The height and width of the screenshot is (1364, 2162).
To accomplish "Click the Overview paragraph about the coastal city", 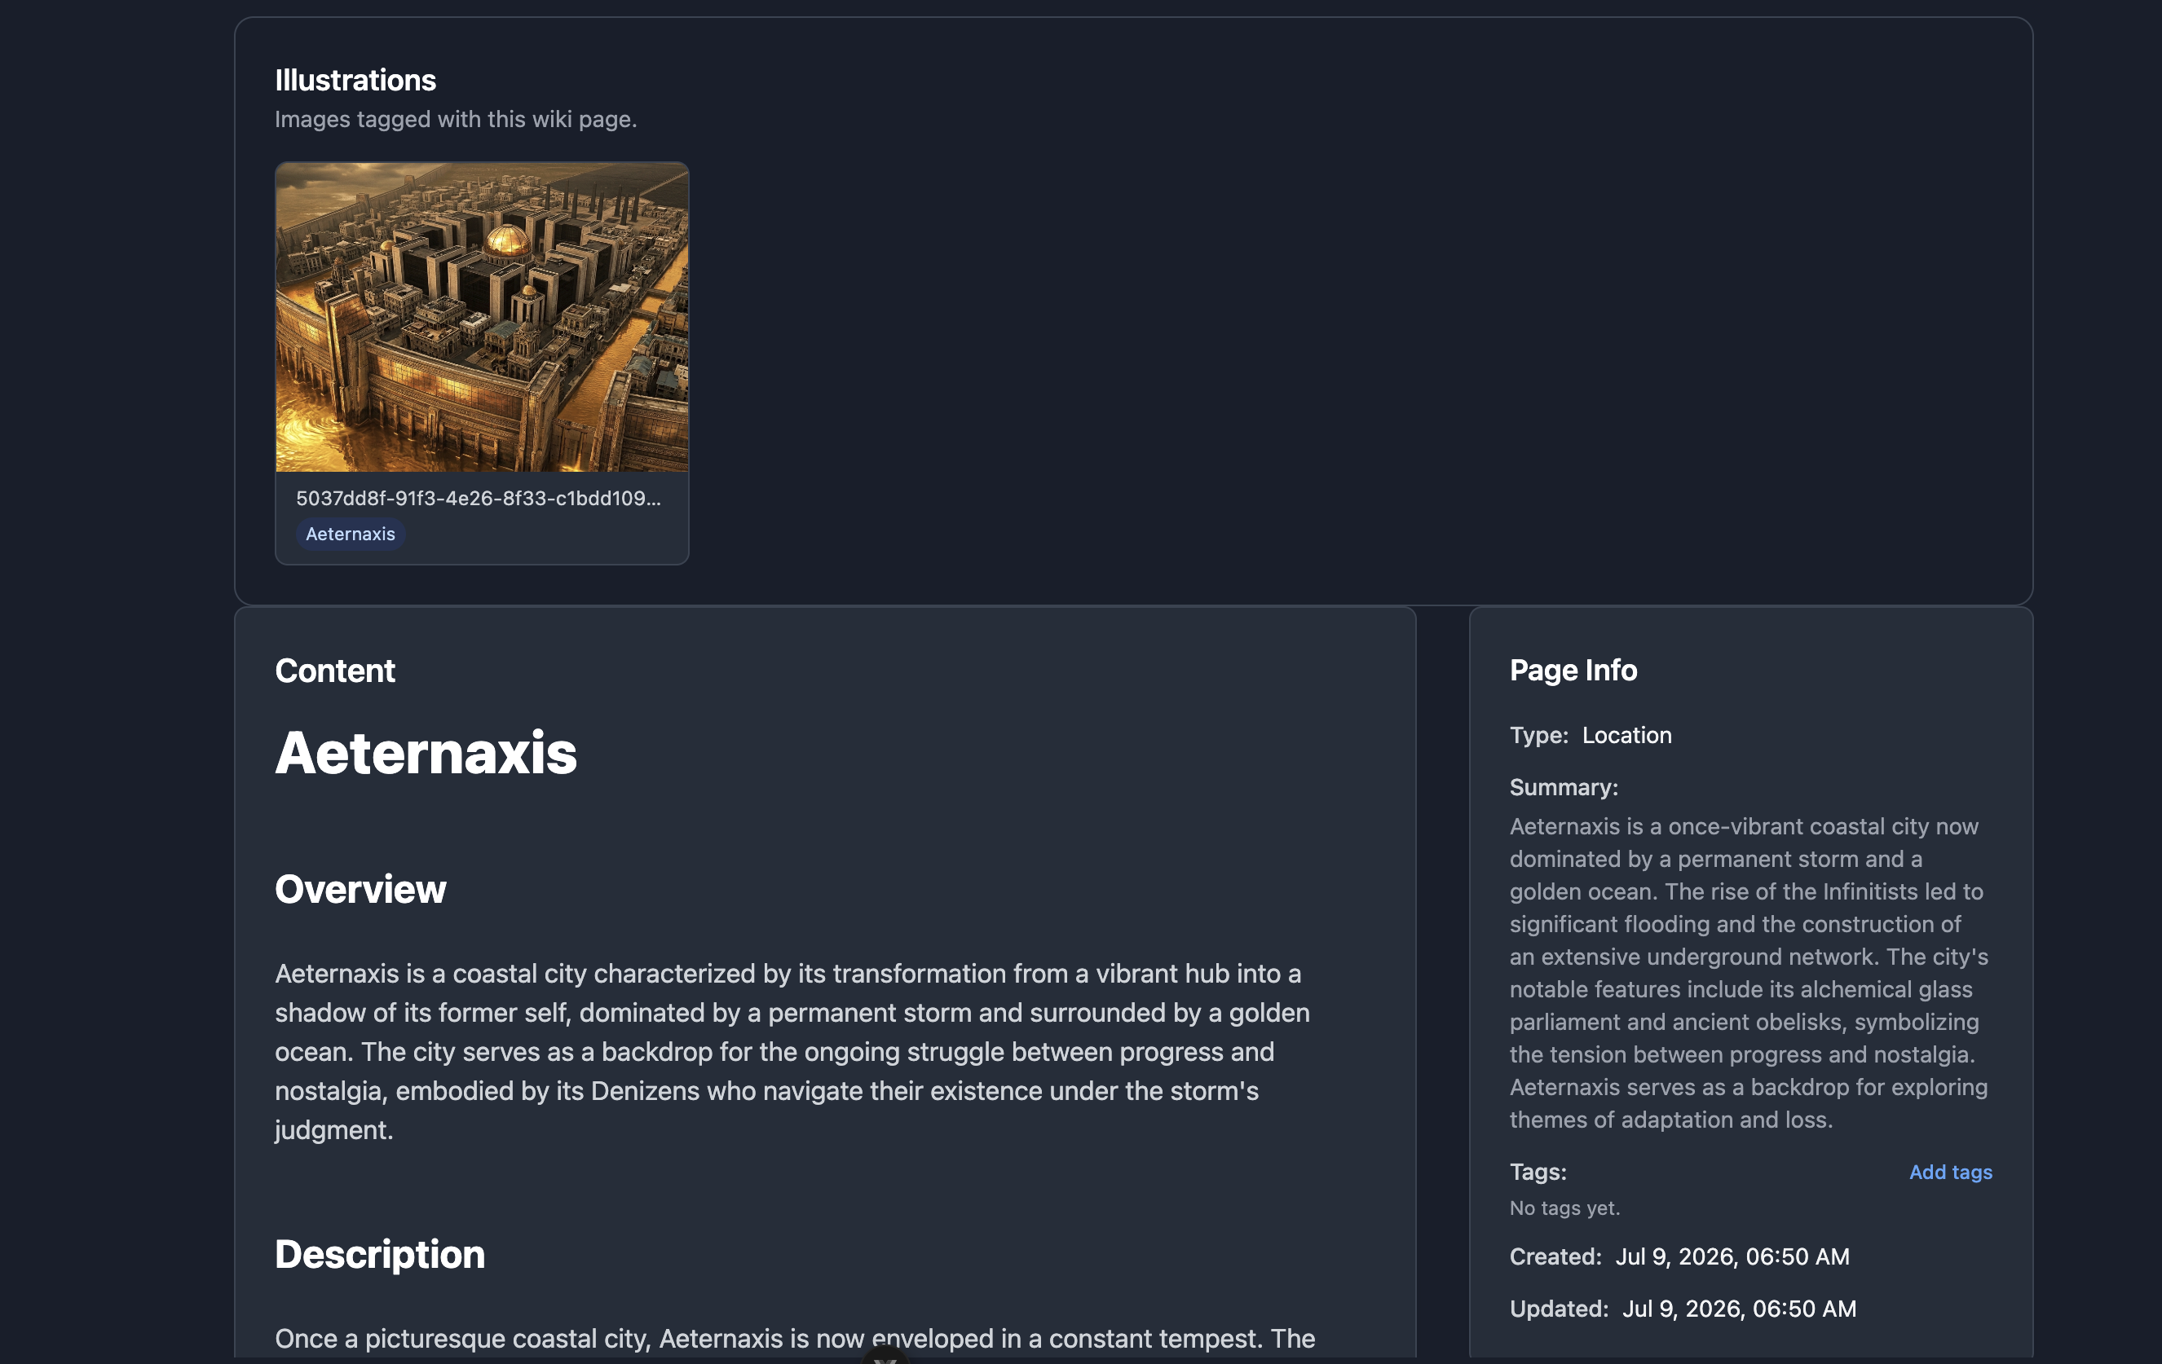I will (x=792, y=1051).
